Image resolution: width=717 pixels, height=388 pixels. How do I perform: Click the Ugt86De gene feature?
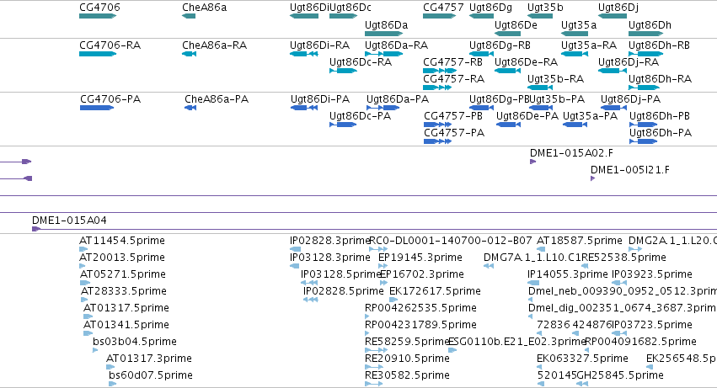click(x=507, y=34)
